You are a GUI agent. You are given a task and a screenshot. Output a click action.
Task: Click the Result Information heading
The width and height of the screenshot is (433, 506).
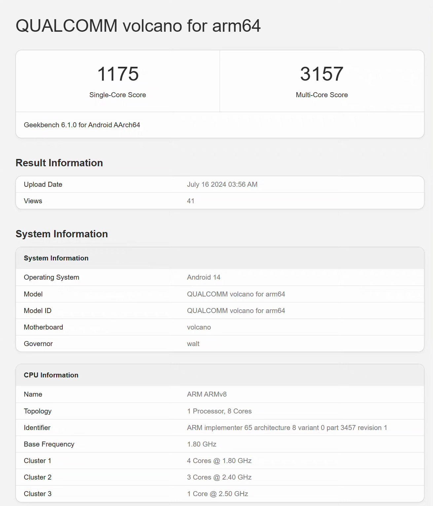point(59,163)
